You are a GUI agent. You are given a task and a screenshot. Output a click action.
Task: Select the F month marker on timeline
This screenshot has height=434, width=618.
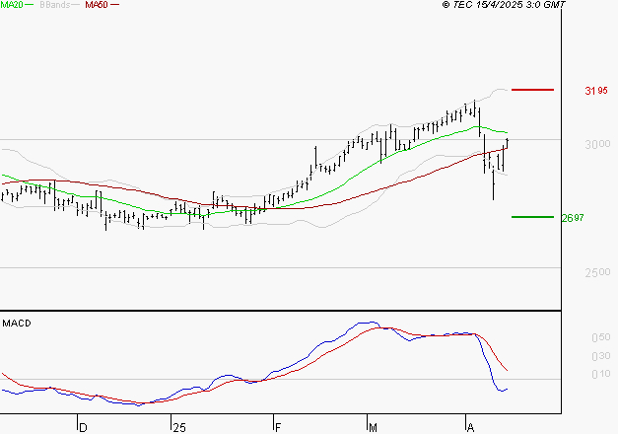pyautogui.click(x=277, y=427)
